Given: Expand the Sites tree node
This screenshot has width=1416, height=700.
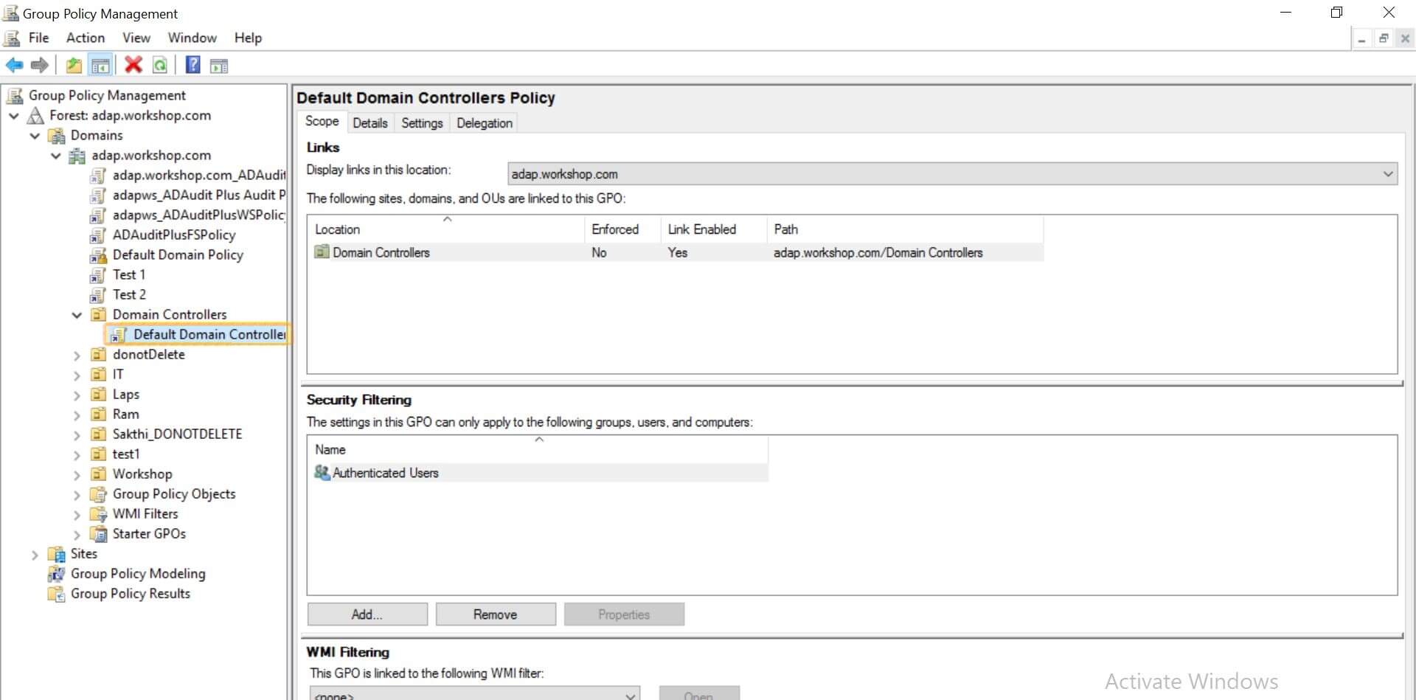Looking at the screenshot, I should [35, 555].
